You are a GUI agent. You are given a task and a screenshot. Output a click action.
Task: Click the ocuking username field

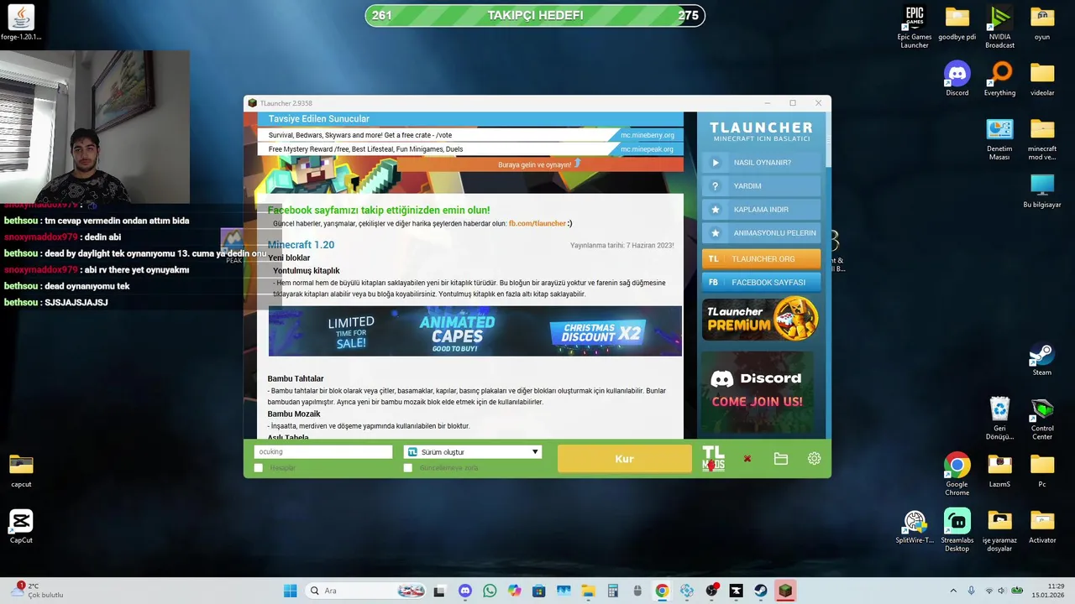323,452
